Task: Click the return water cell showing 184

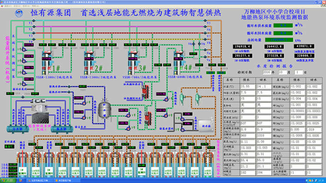Action: [264, 173]
